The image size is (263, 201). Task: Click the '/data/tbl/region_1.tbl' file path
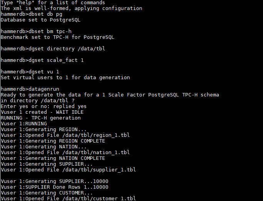point(96,135)
